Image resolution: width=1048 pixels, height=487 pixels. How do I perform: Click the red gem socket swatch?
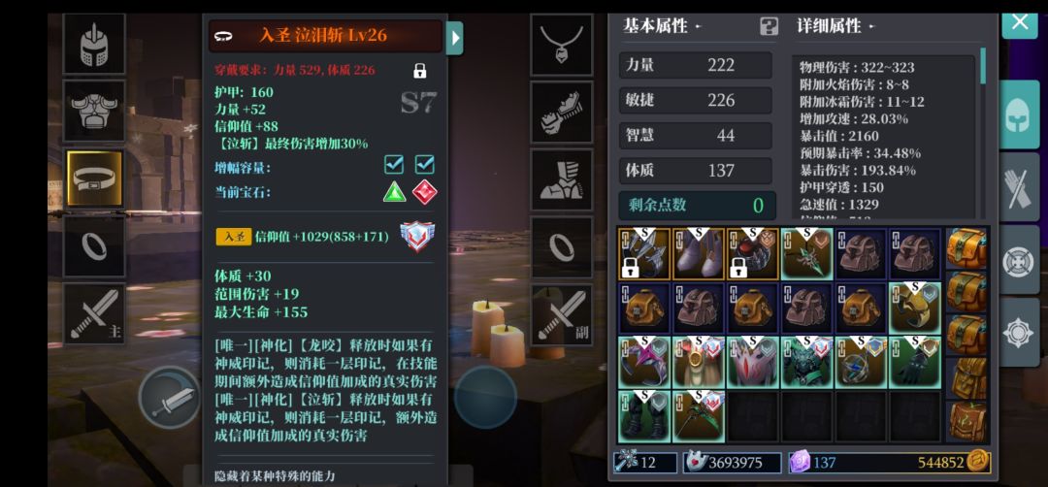coord(424,192)
